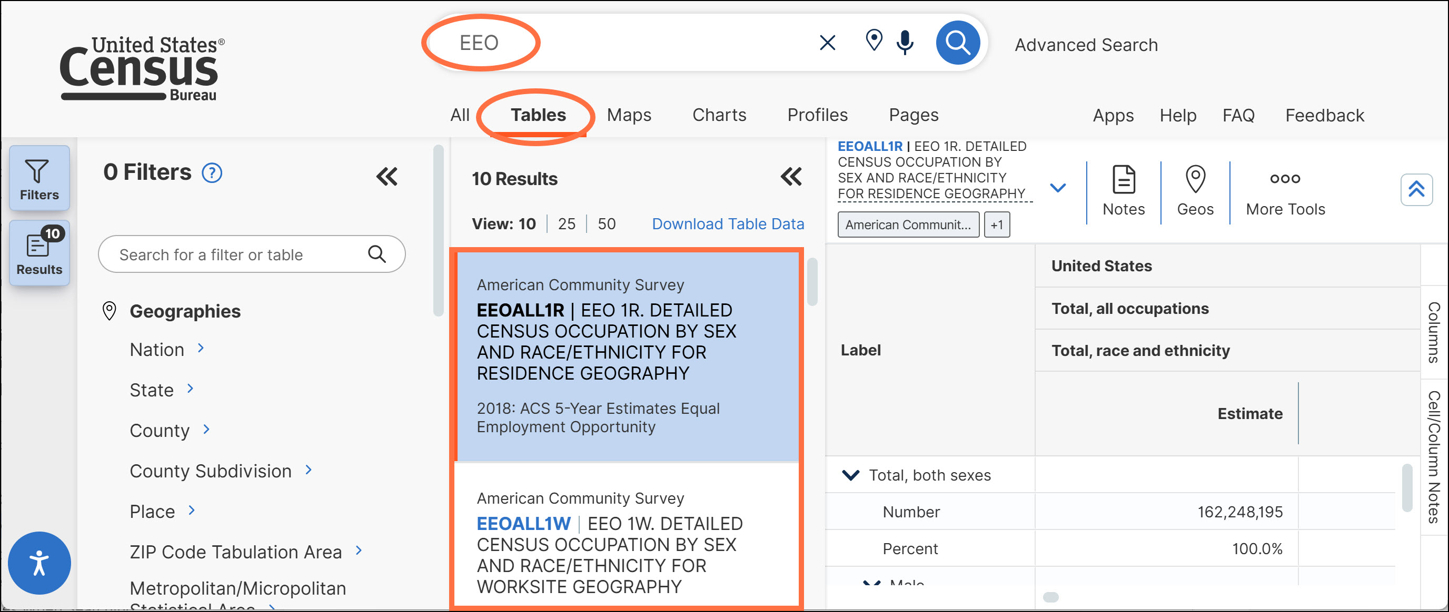Viewport: 1449px width, 612px height.
Task: Click the table vertical scrollbar thumb
Action: click(x=1407, y=487)
